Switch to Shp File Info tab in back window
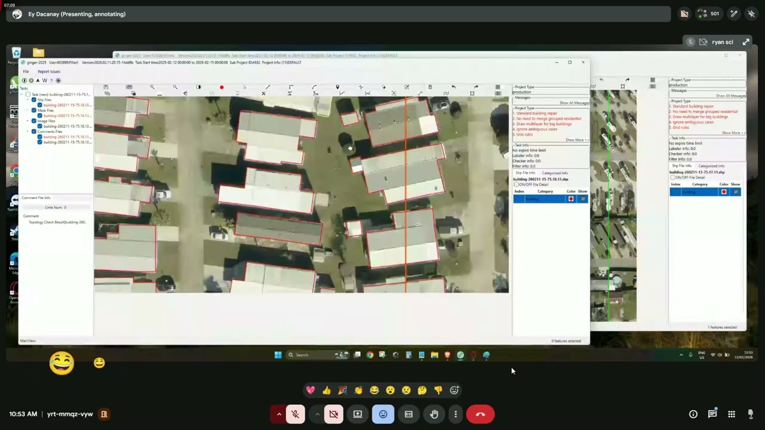This screenshot has width=765, height=430. pos(682,166)
